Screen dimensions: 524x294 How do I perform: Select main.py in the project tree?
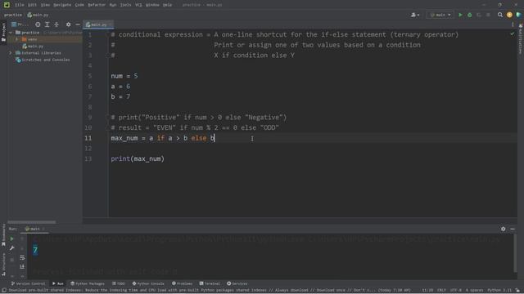(33, 47)
